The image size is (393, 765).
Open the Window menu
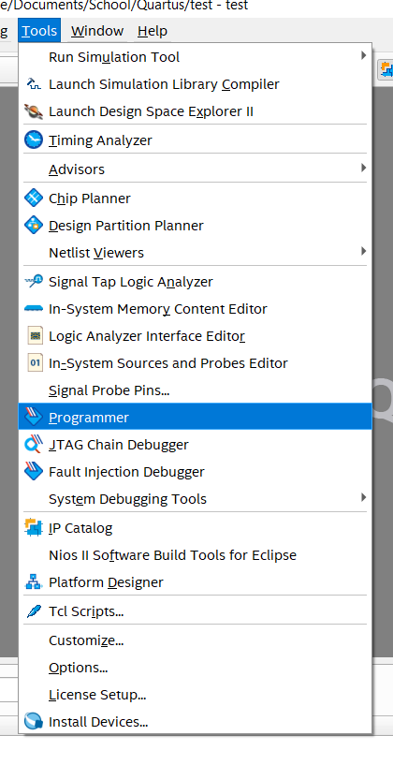point(97,31)
